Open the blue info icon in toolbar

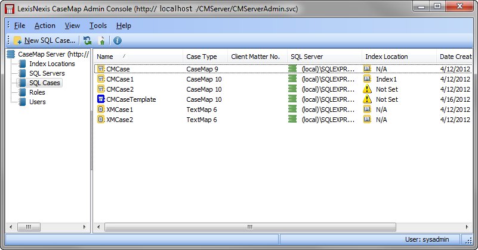click(118, 40)
